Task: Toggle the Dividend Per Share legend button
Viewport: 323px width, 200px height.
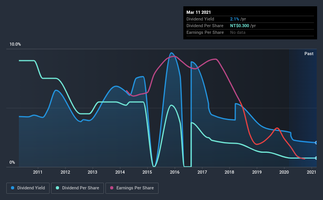Action: pyautogui.click(x=78, y=188)
